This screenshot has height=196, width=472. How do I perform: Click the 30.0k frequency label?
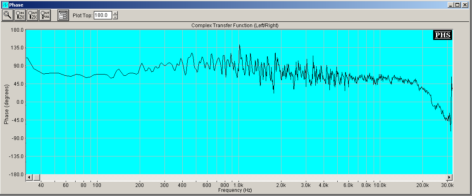pyautogui.click(x=447, y=186)
